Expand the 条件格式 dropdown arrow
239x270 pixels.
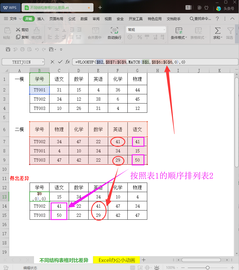click(x=186, y=37)
